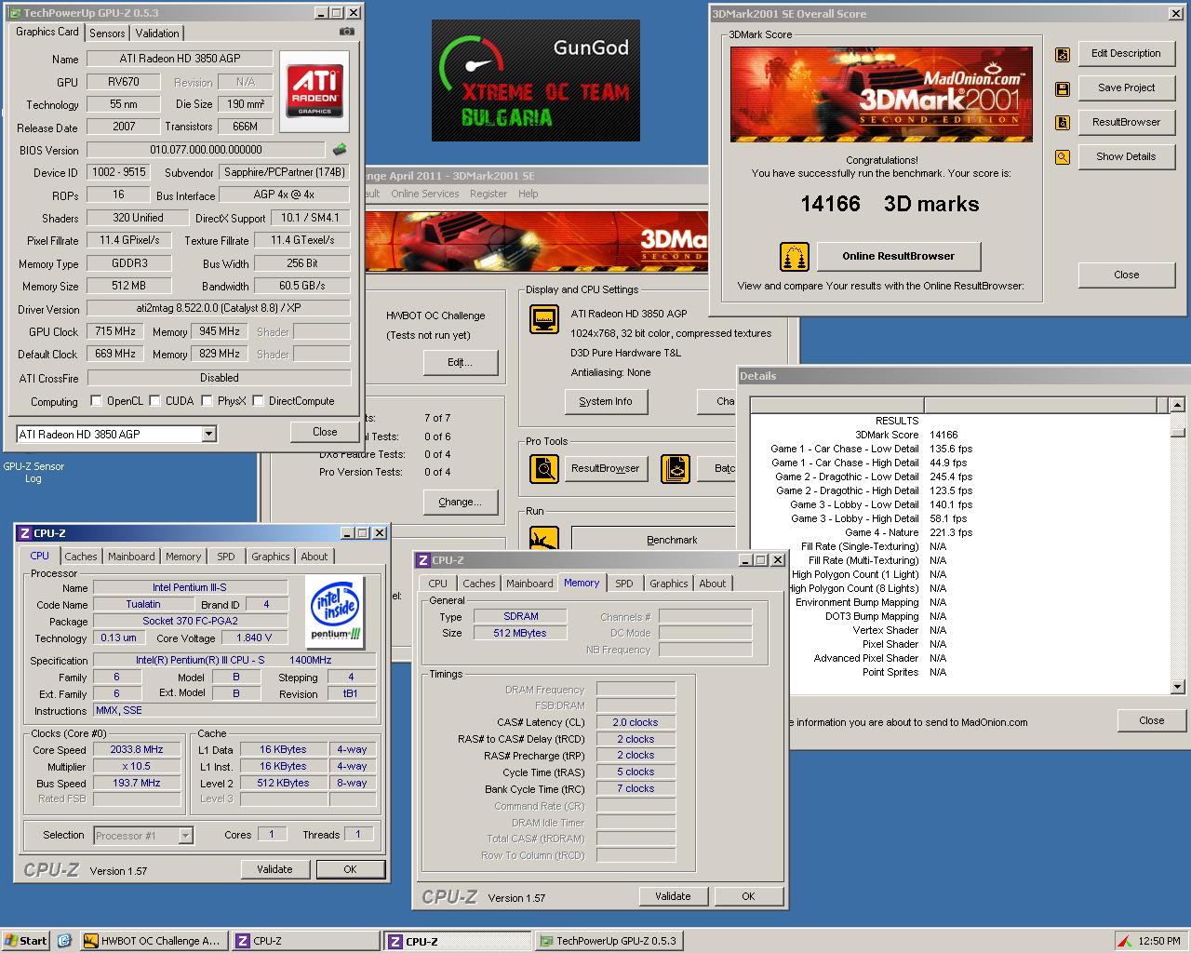Open the Graphics tab in right CPU-Z window

[669, 584]
